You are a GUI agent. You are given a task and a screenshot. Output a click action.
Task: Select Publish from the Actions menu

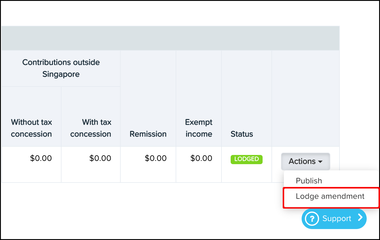[309, 181]
